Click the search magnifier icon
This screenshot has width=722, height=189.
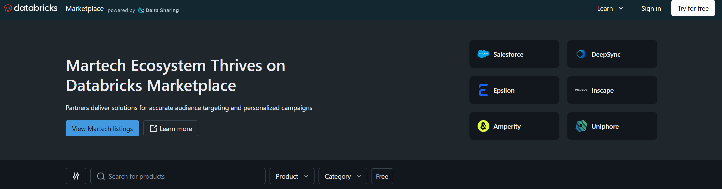click(x=101, y=176)
